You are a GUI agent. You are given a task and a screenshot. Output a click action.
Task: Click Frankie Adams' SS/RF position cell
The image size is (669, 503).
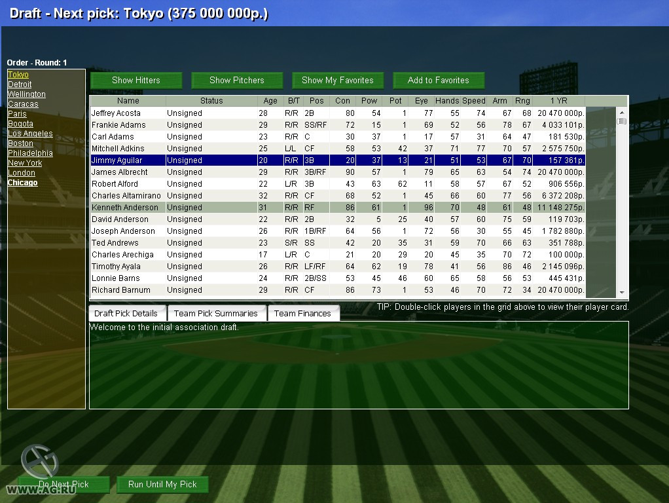pyautogui.click(x=316, y=125)
